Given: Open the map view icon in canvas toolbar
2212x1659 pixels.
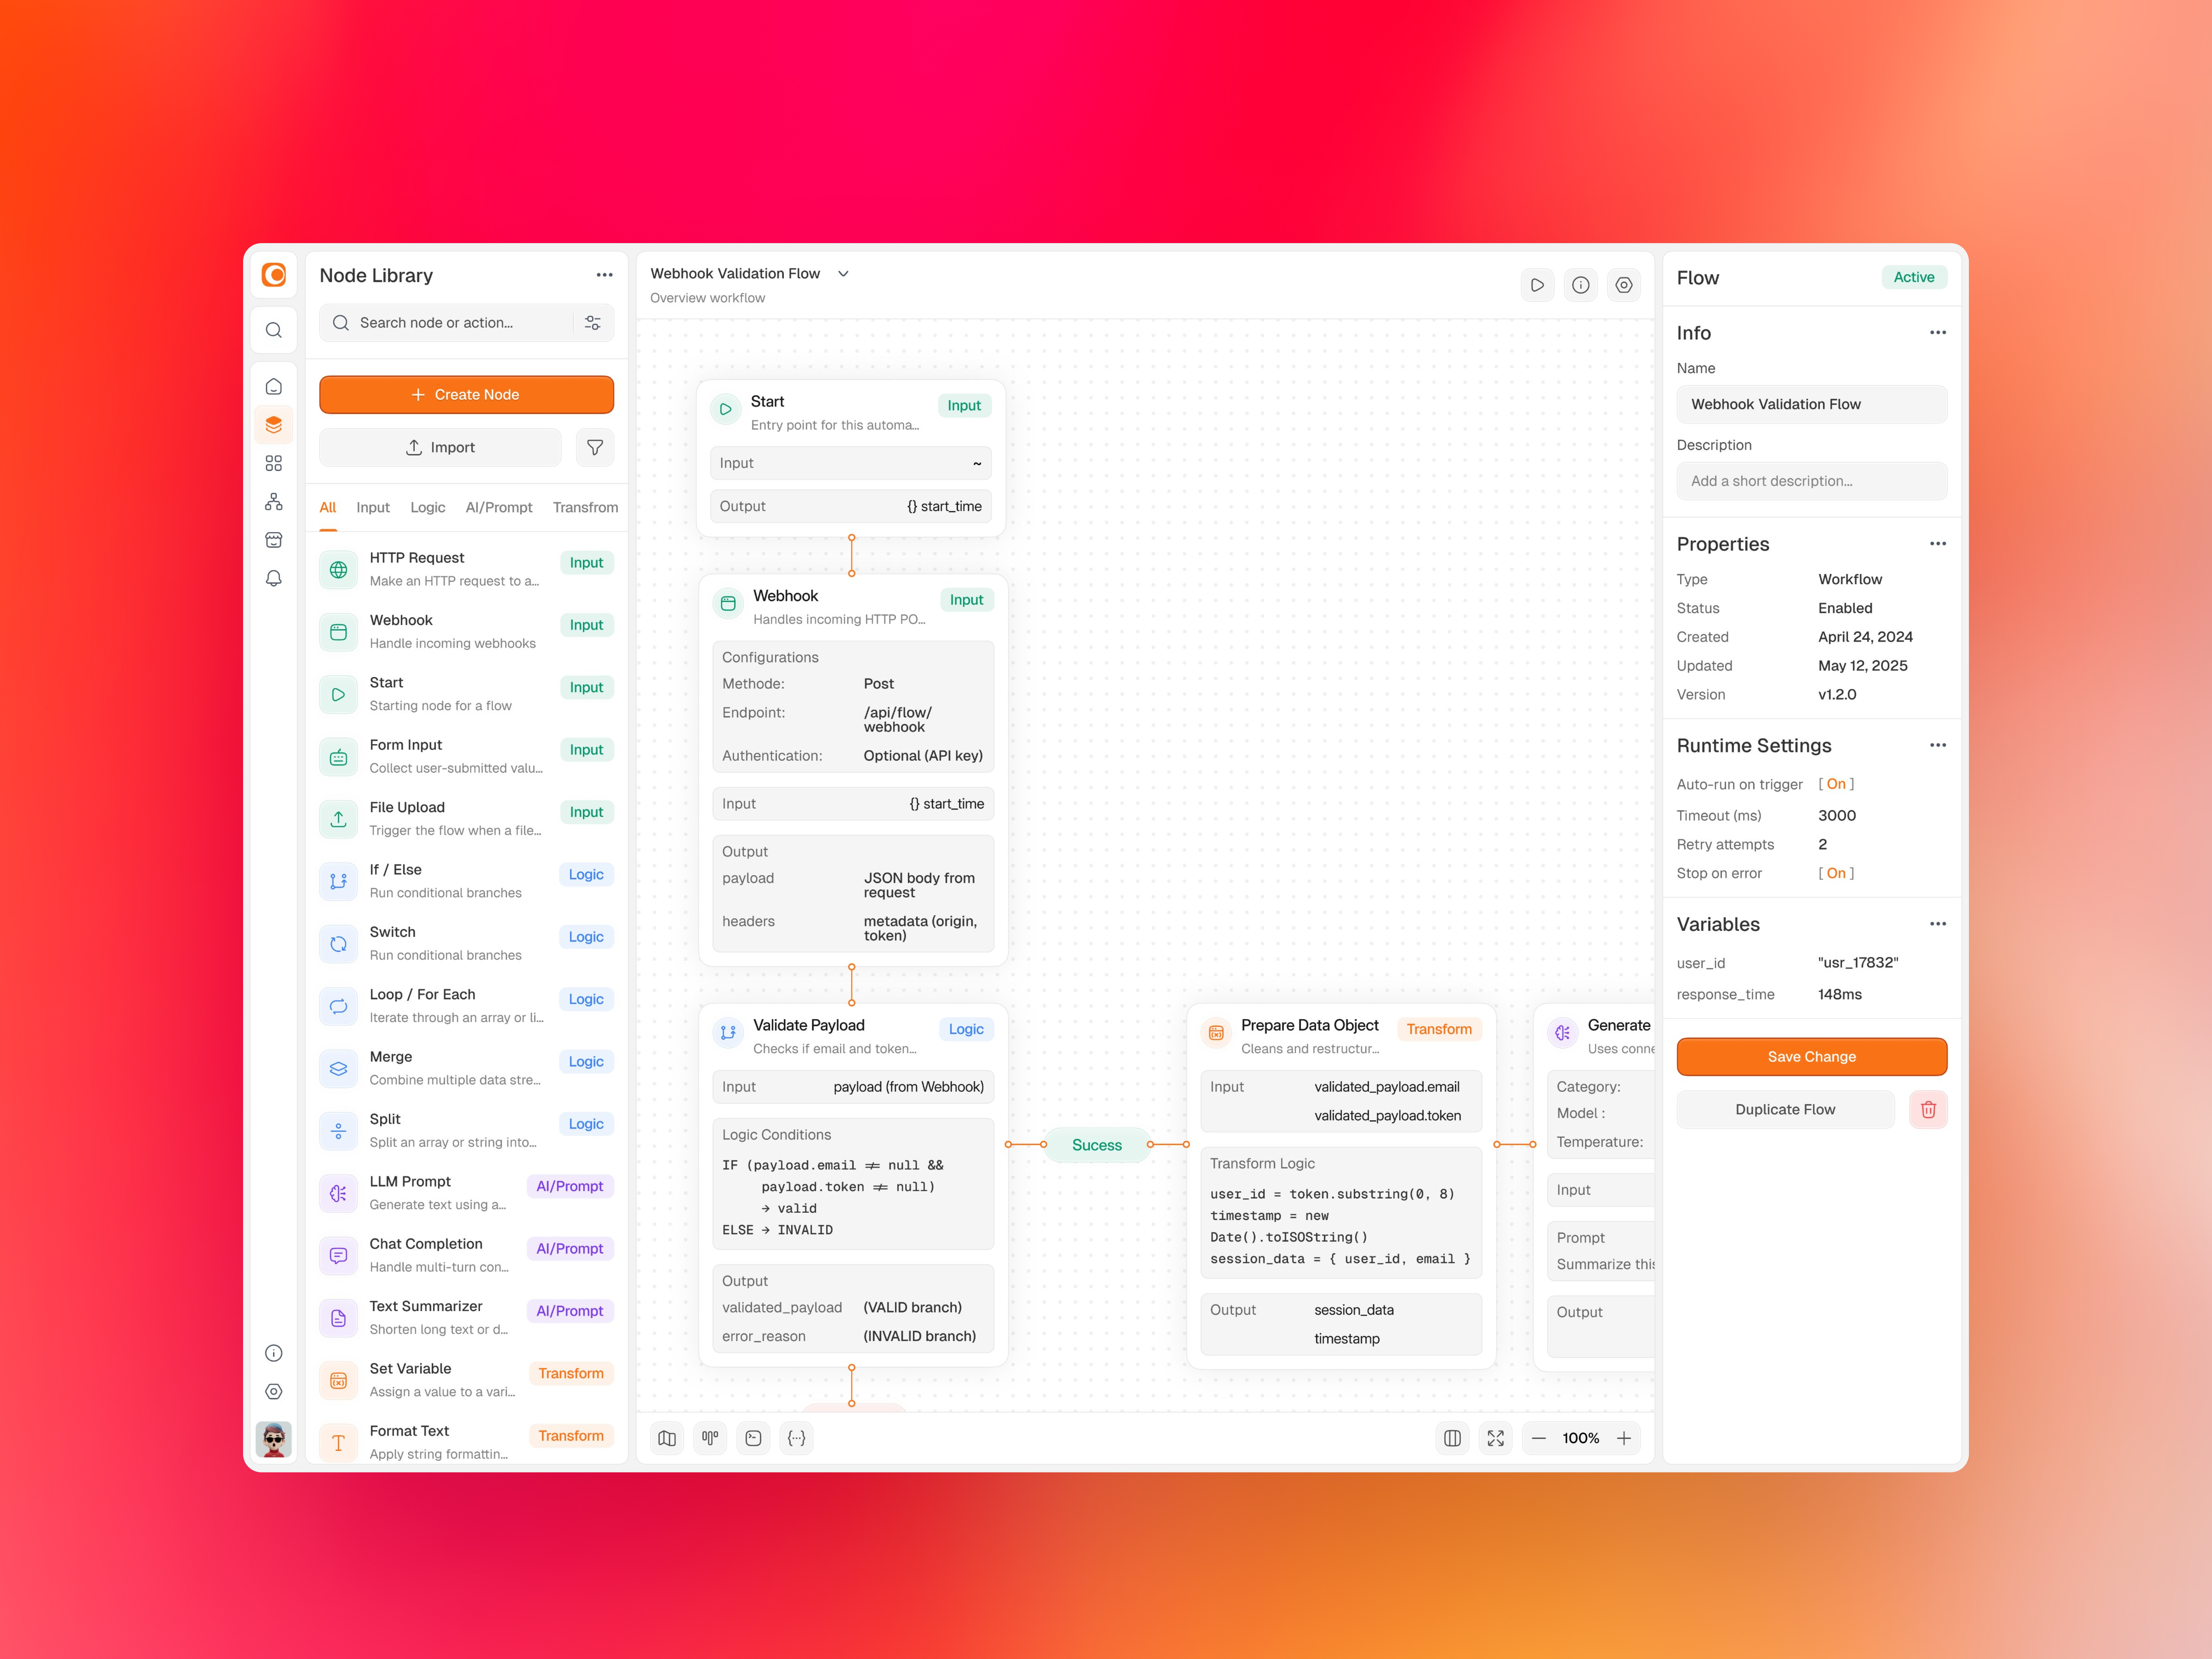Looking at the screenshot, I should (x=667, y=1438).
